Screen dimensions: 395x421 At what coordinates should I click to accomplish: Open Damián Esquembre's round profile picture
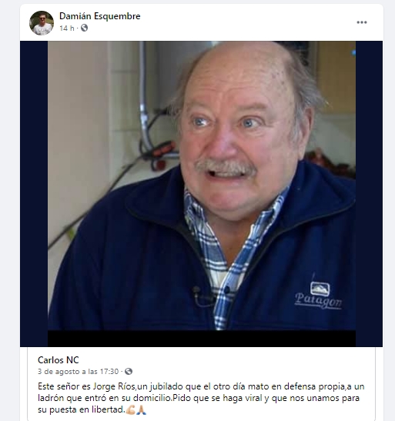[x=42, y=23]
